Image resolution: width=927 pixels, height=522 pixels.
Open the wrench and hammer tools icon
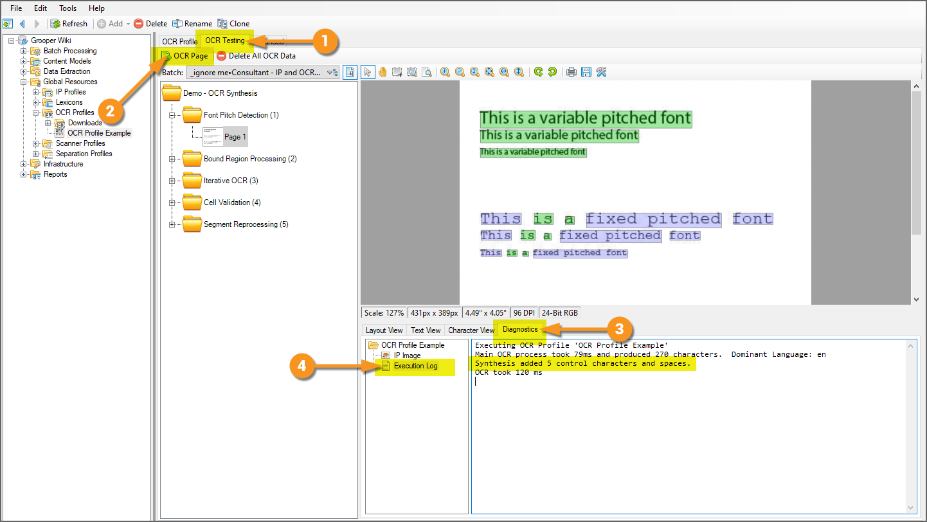pos(601,72)
